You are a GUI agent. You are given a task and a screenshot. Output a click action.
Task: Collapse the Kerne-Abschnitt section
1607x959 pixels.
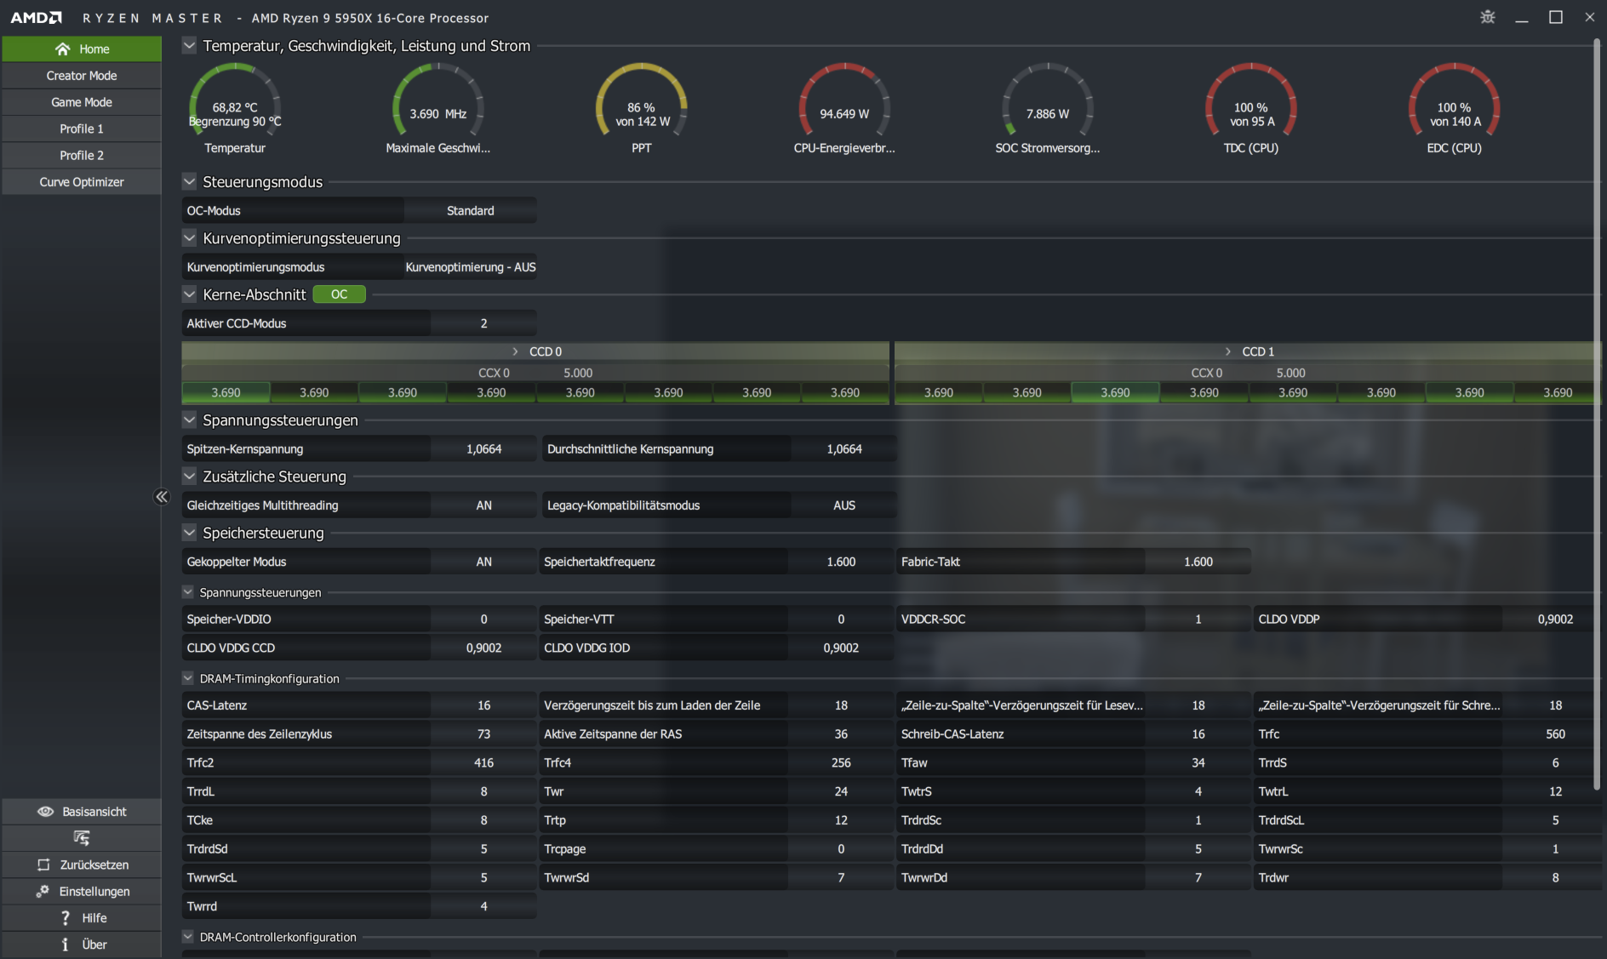click(x=190, y=294)
